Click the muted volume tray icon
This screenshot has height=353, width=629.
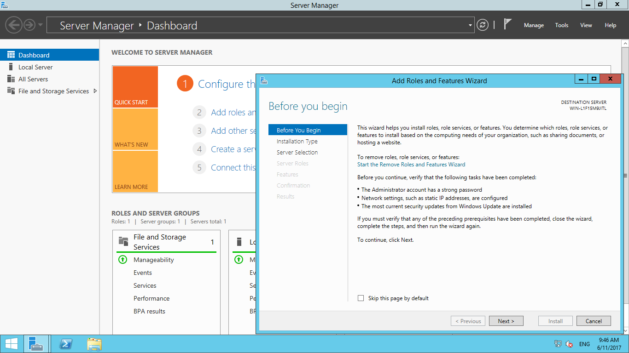[569, 344]
